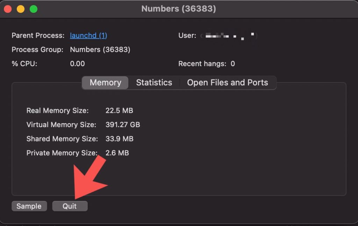Open the launchd (1) parent process link
Image resolution: width=358 pixels, height=226 pixels.
[x=88, y=36]
